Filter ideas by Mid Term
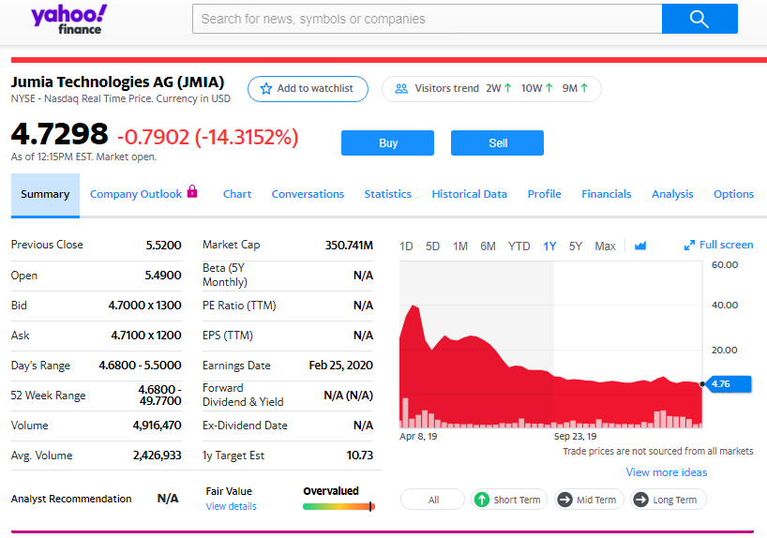Screen dimensions: 767x538 pyautogui.click(x=589, y=500)
